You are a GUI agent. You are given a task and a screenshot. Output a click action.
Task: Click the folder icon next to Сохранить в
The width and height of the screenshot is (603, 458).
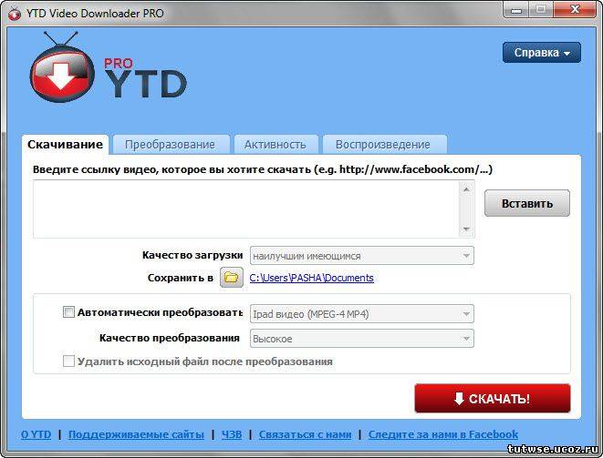pyautogui.click(x=231, y=278)
